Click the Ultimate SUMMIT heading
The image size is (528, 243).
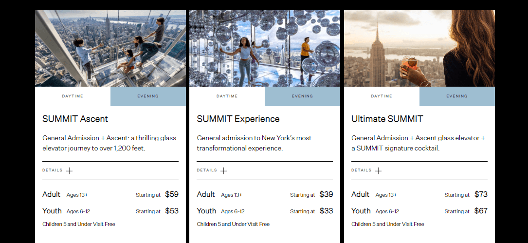387,119
